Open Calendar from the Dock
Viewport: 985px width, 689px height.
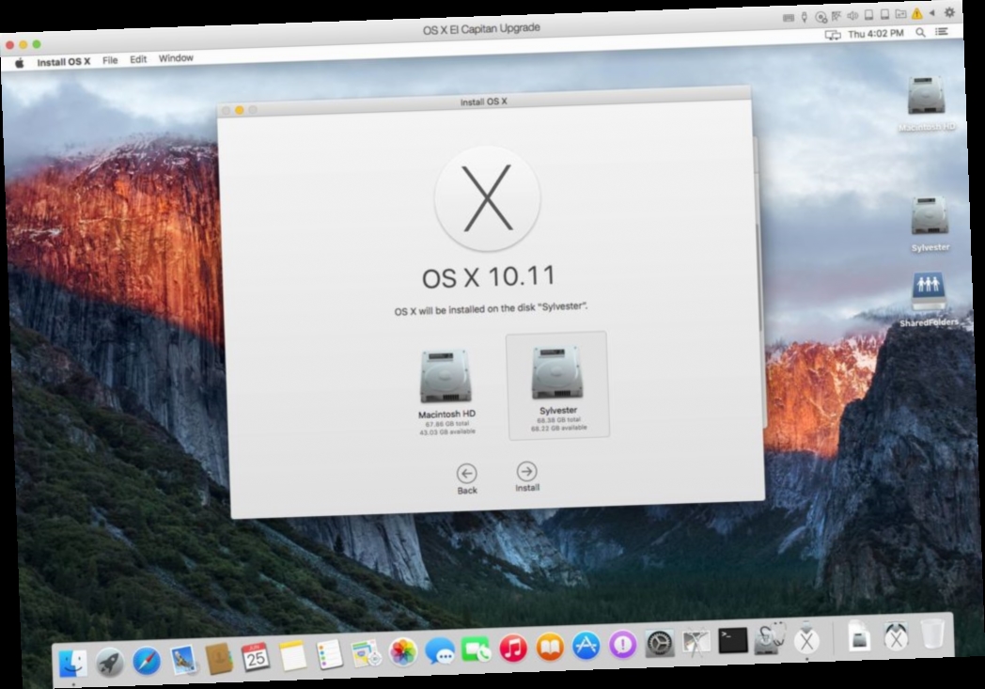tap(256, 657)
